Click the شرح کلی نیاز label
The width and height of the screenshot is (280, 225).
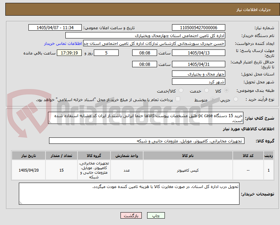pos(260,118)
